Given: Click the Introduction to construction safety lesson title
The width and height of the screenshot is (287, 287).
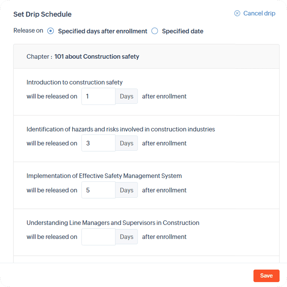Looking at the screenshot, I should click(74, 82).
